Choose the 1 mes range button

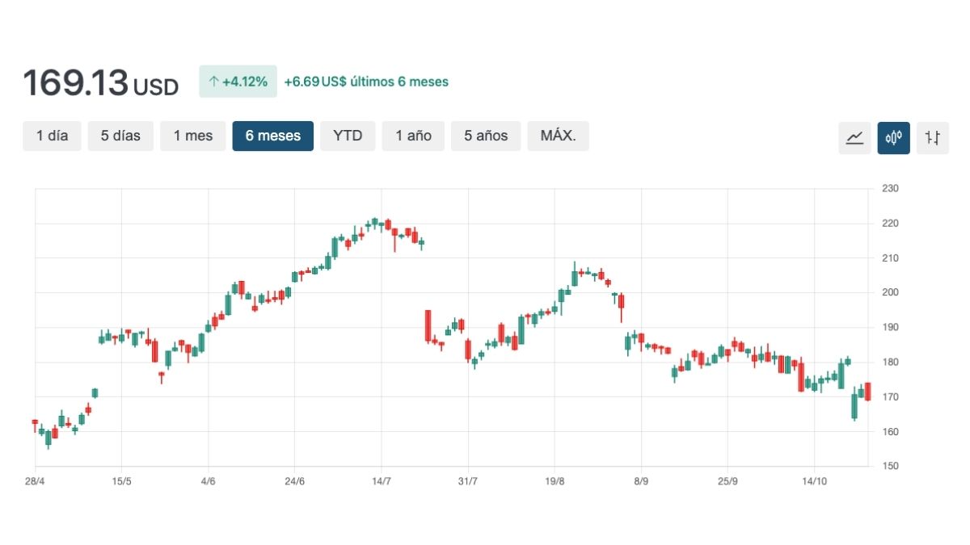193,136
